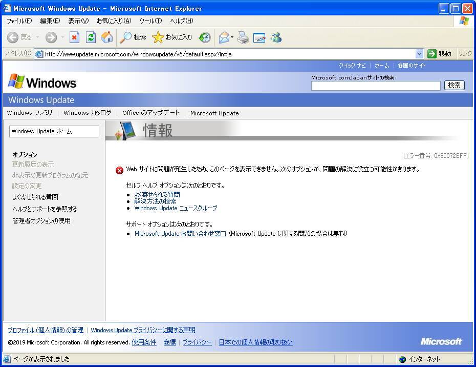Click the Windows カタログ tab
This screenshot has width=476, height=367.
88,113
